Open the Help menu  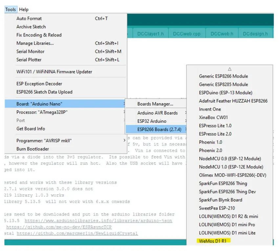point(24,9)
